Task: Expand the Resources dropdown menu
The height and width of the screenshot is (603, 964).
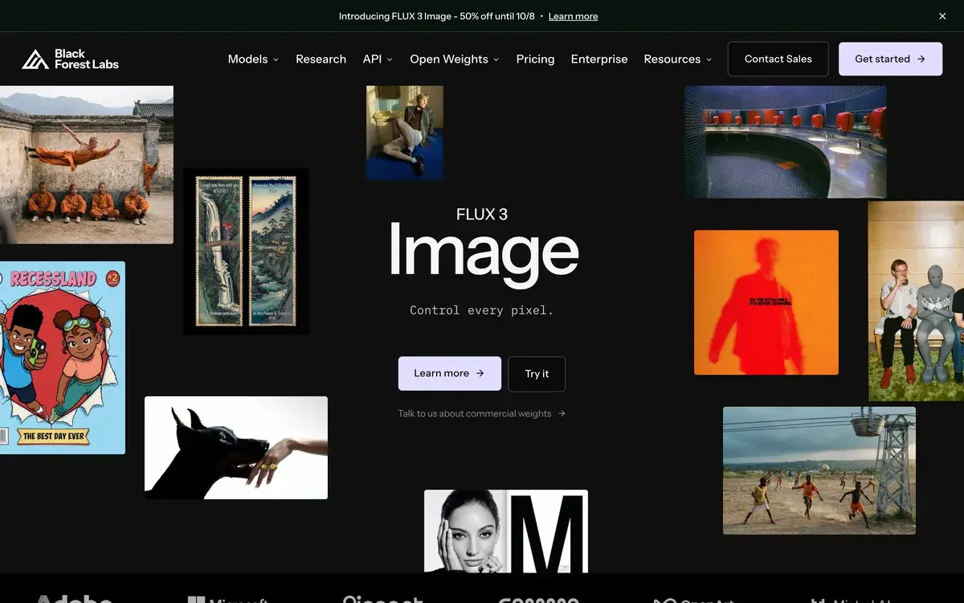Action: [677, 59]
